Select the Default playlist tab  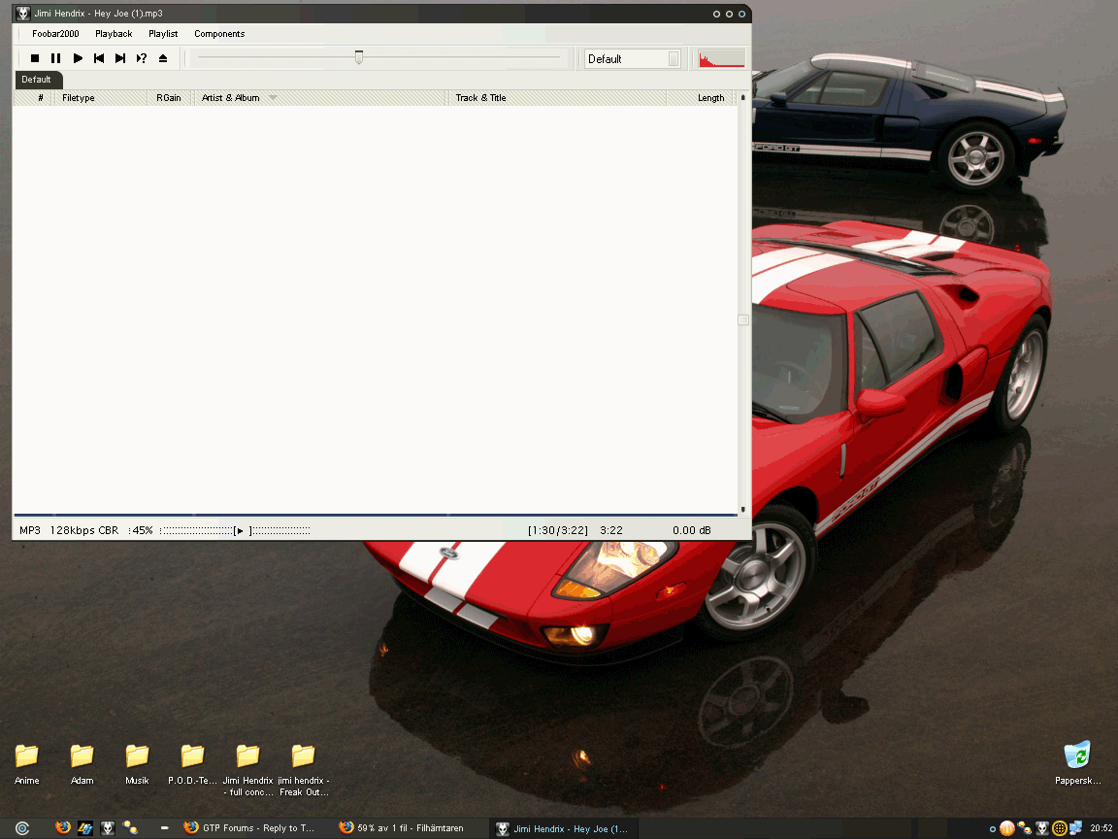click(37, 80)
